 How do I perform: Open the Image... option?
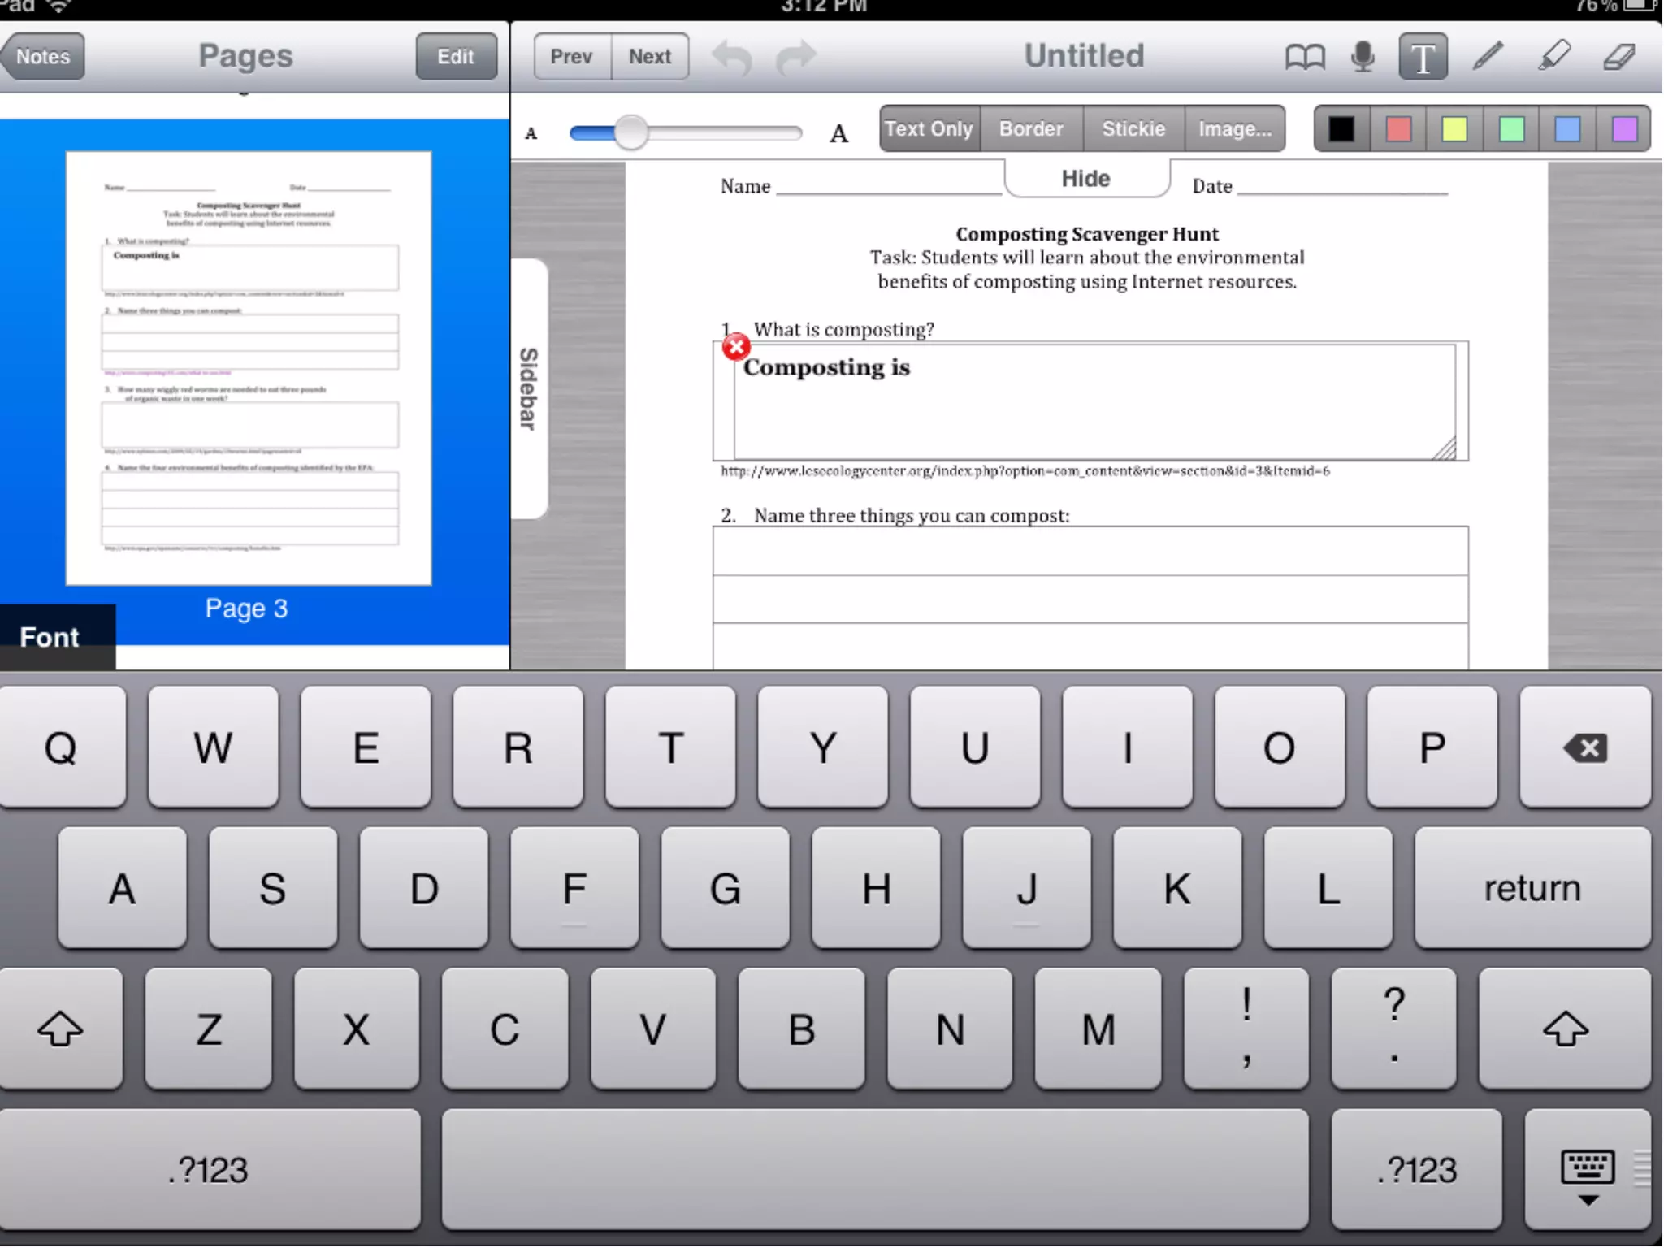[x=1235, y=129]
